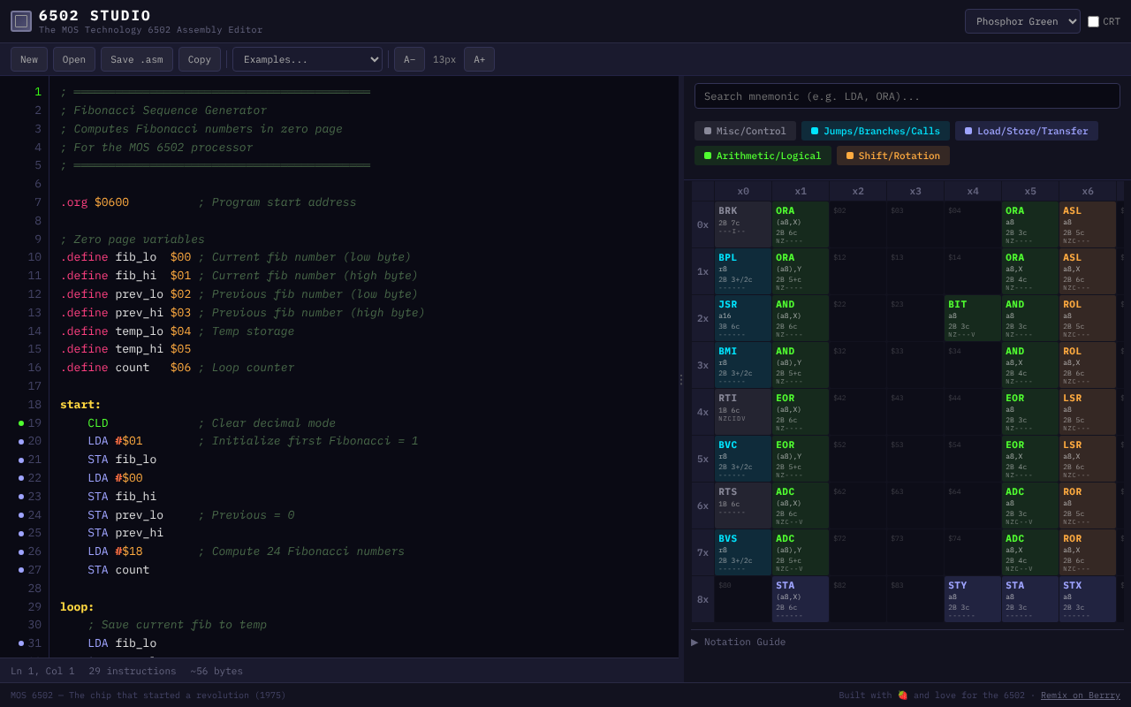
Task: Enable the CRT effect checkbox
Action: click(1093, 21)
